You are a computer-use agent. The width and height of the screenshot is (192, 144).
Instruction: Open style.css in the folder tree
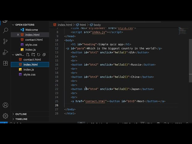click(30, 75)
